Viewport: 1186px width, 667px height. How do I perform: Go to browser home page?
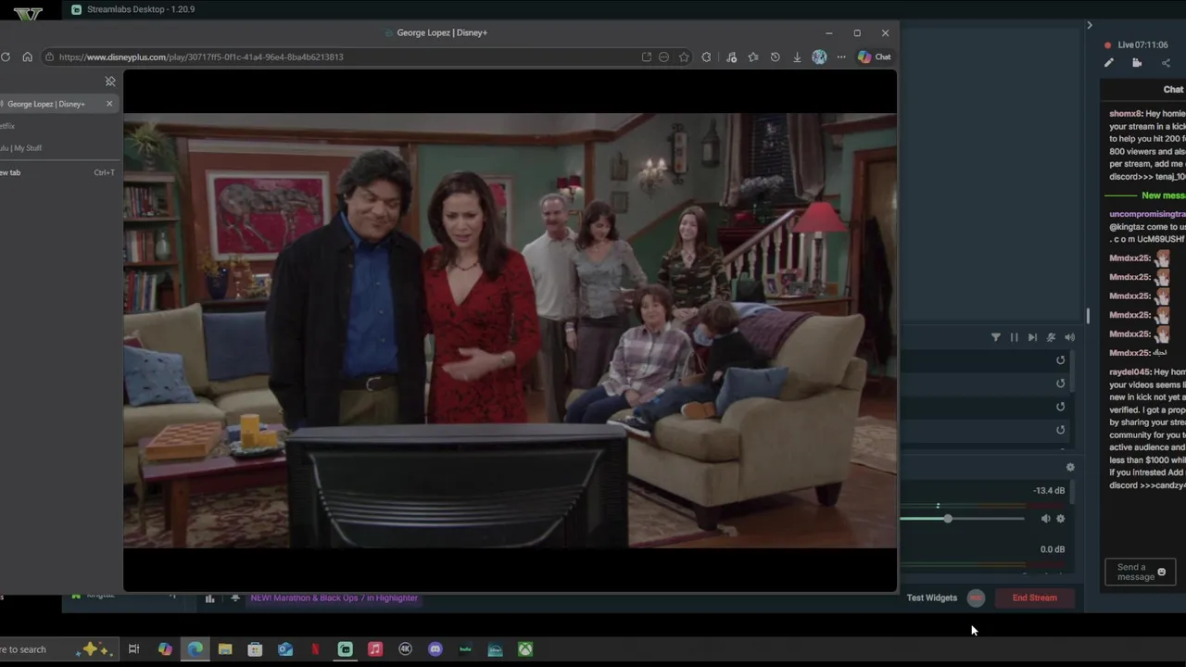click(27, 57)
